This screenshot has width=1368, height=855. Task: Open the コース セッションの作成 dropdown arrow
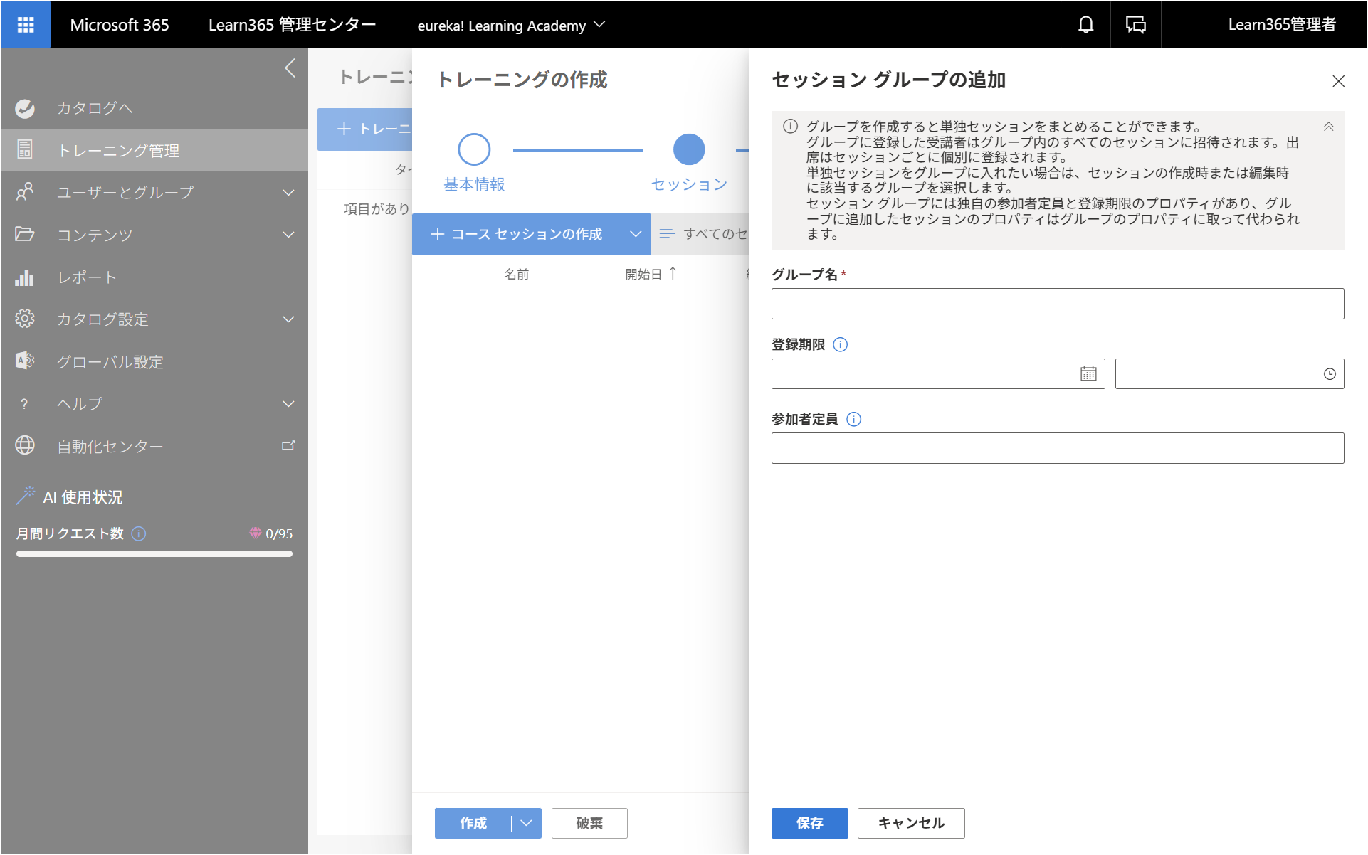[x=636, y=234]
